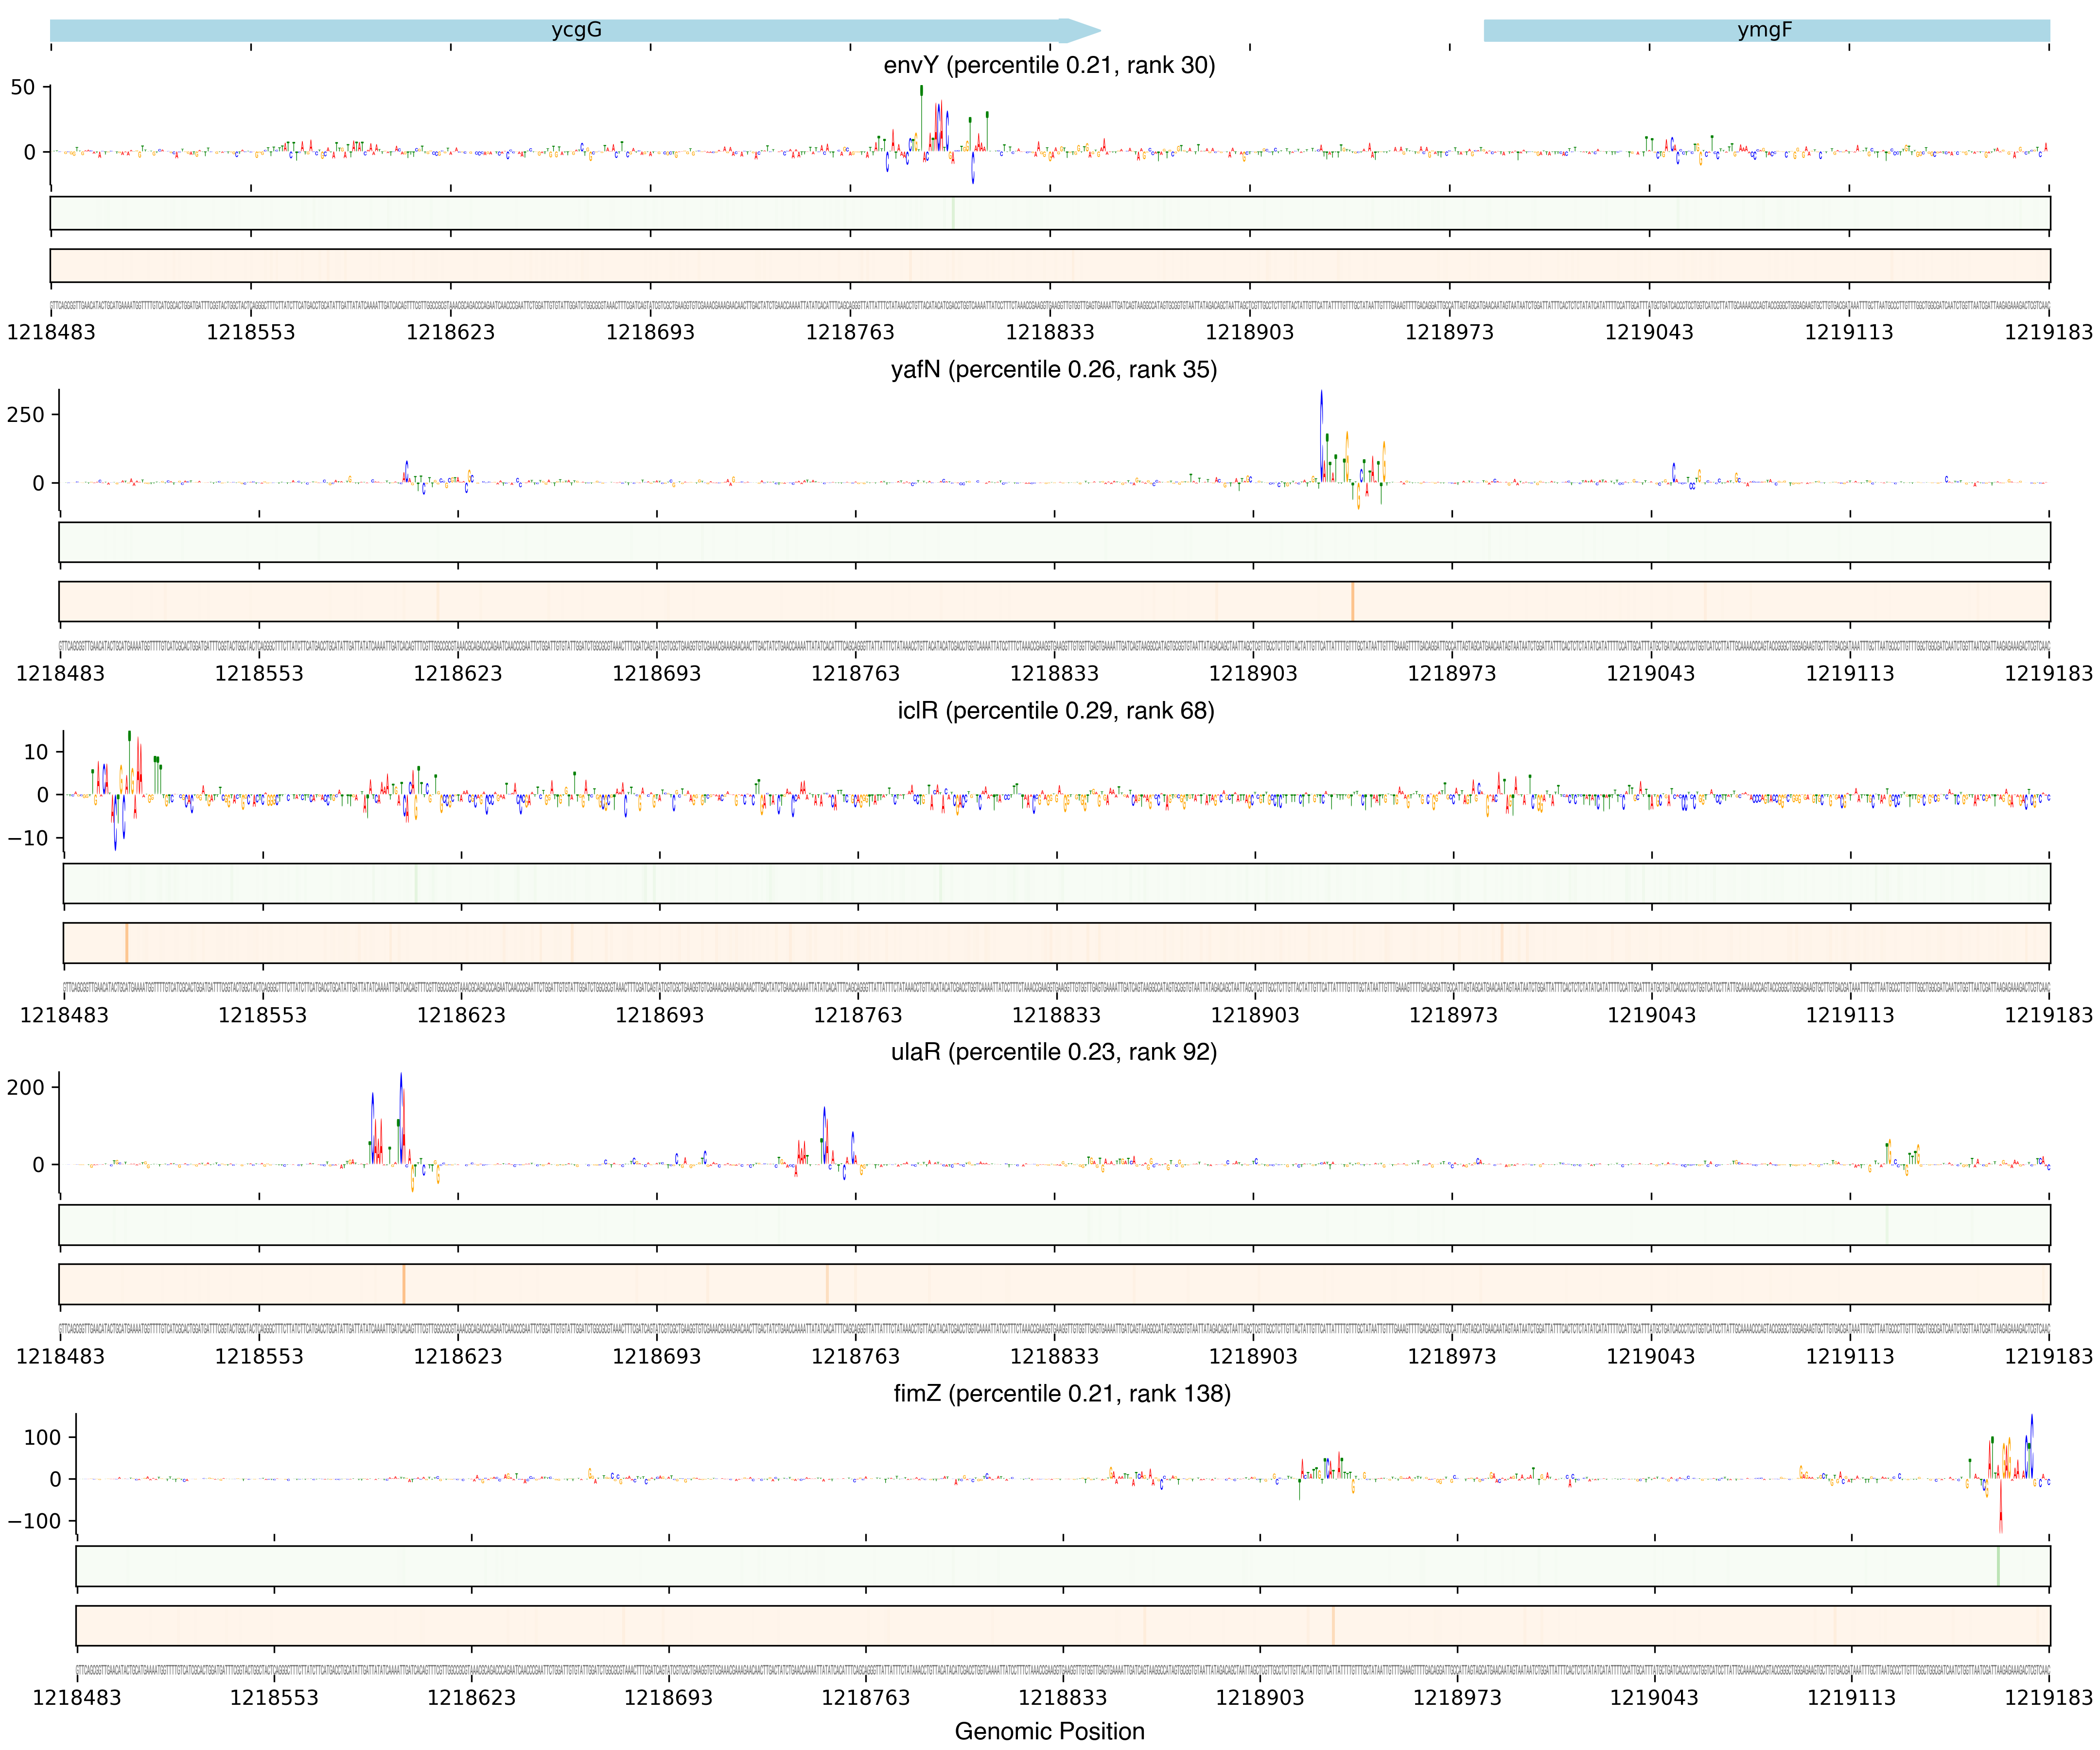
Task: Click the yafN panel title
Action: point(1053,369)
